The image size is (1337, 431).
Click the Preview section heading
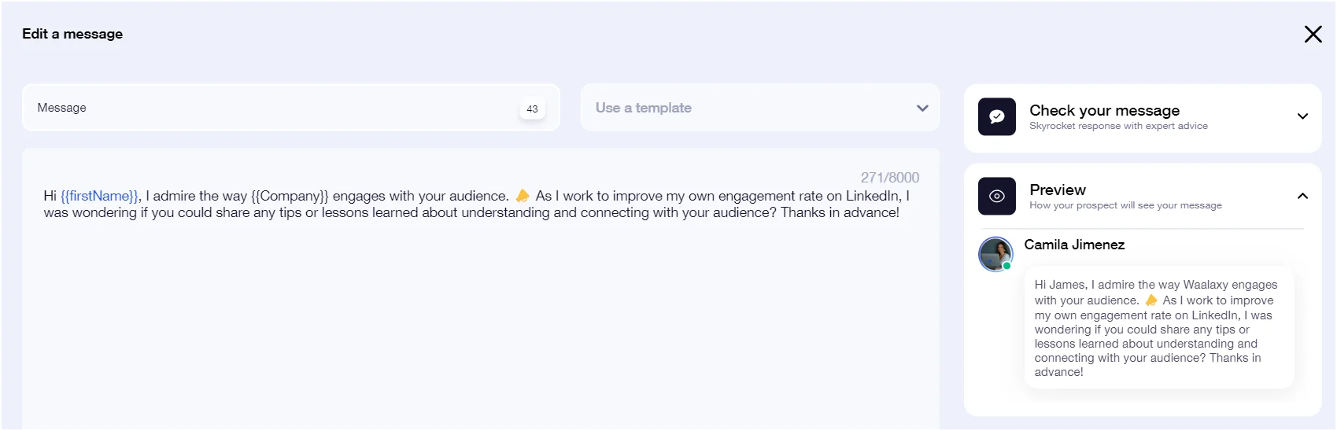[1058, 190]
